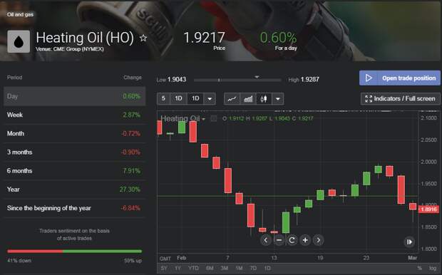
Task: Zoom out chart with minus button
Action: pos(279,240)
